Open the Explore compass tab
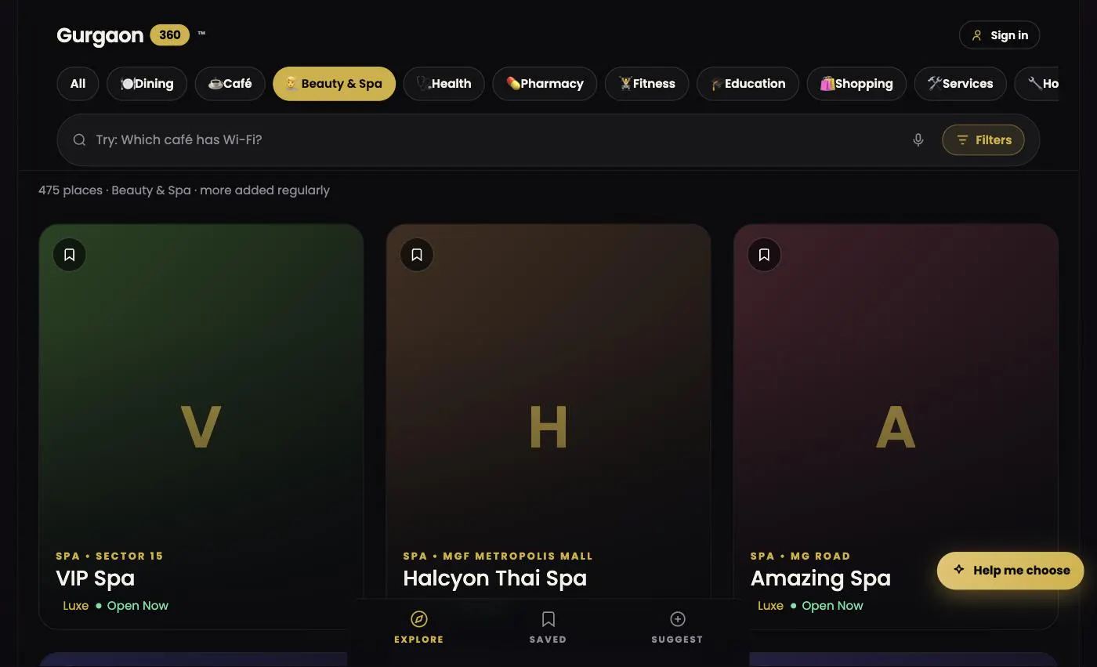This screenshot has width=1097, height=667. coord(418,628)
